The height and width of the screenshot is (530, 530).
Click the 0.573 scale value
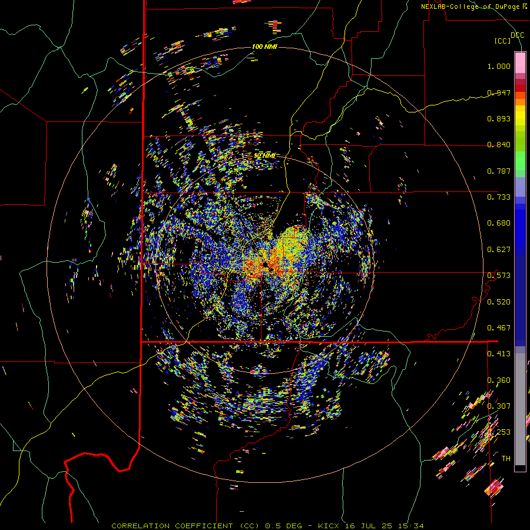[x=499, y=276]
